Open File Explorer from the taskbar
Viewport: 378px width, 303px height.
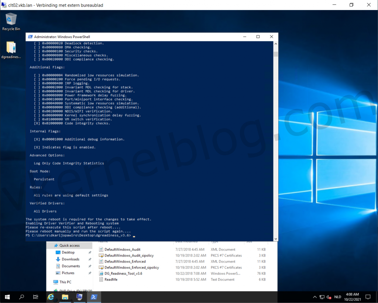click(x=65, y=297)
